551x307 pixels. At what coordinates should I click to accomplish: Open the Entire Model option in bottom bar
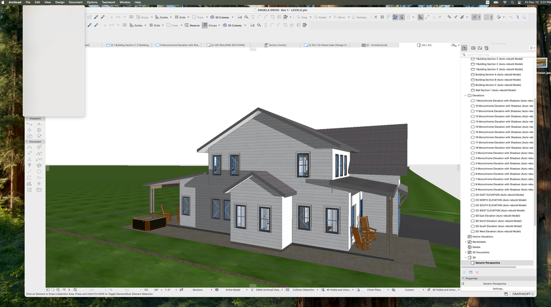pos(233,290)
